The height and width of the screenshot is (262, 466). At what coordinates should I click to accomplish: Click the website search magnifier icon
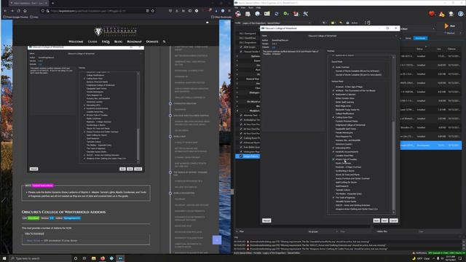click(164, 41)
